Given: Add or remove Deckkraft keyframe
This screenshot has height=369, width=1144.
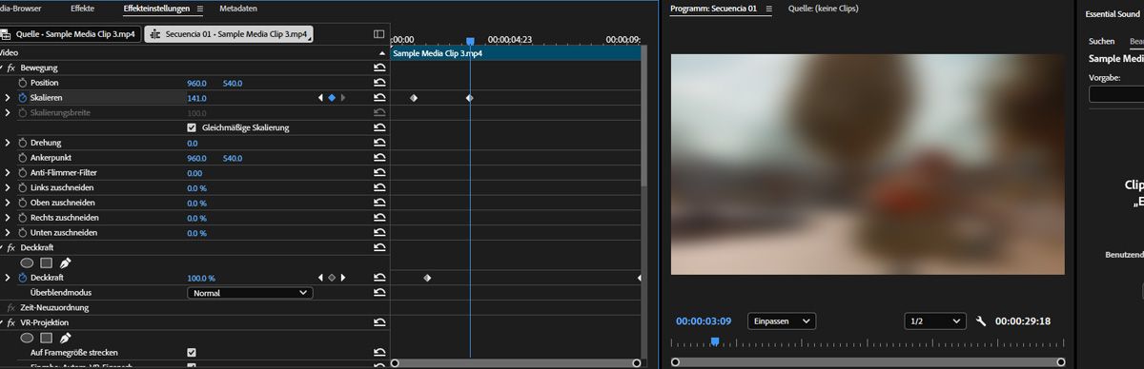Looking at the screenshot, I should coord(332,278).
